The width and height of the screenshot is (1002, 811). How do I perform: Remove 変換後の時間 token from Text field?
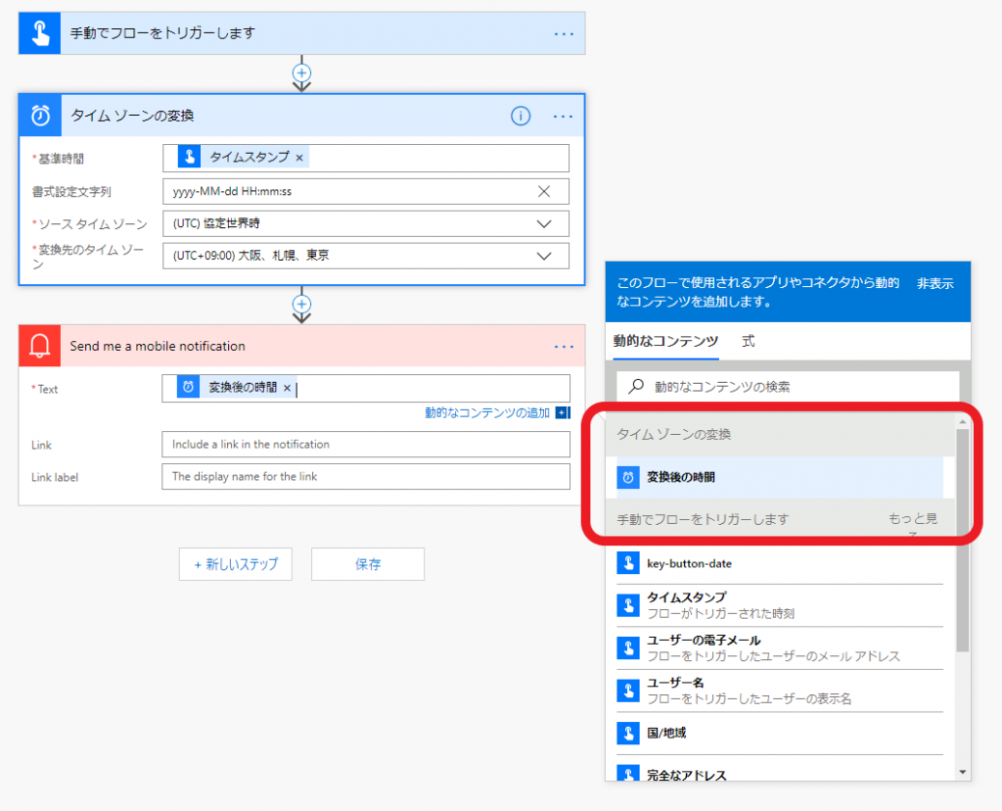(x=287, y=388)
